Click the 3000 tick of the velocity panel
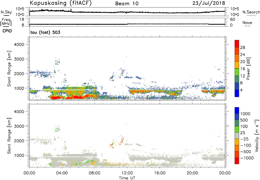 click(19, 126)
